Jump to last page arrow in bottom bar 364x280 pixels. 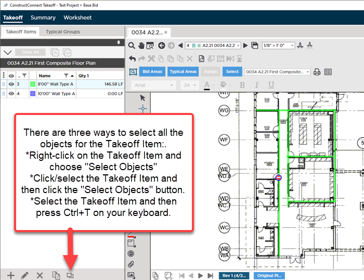click(x=210, y=276)
